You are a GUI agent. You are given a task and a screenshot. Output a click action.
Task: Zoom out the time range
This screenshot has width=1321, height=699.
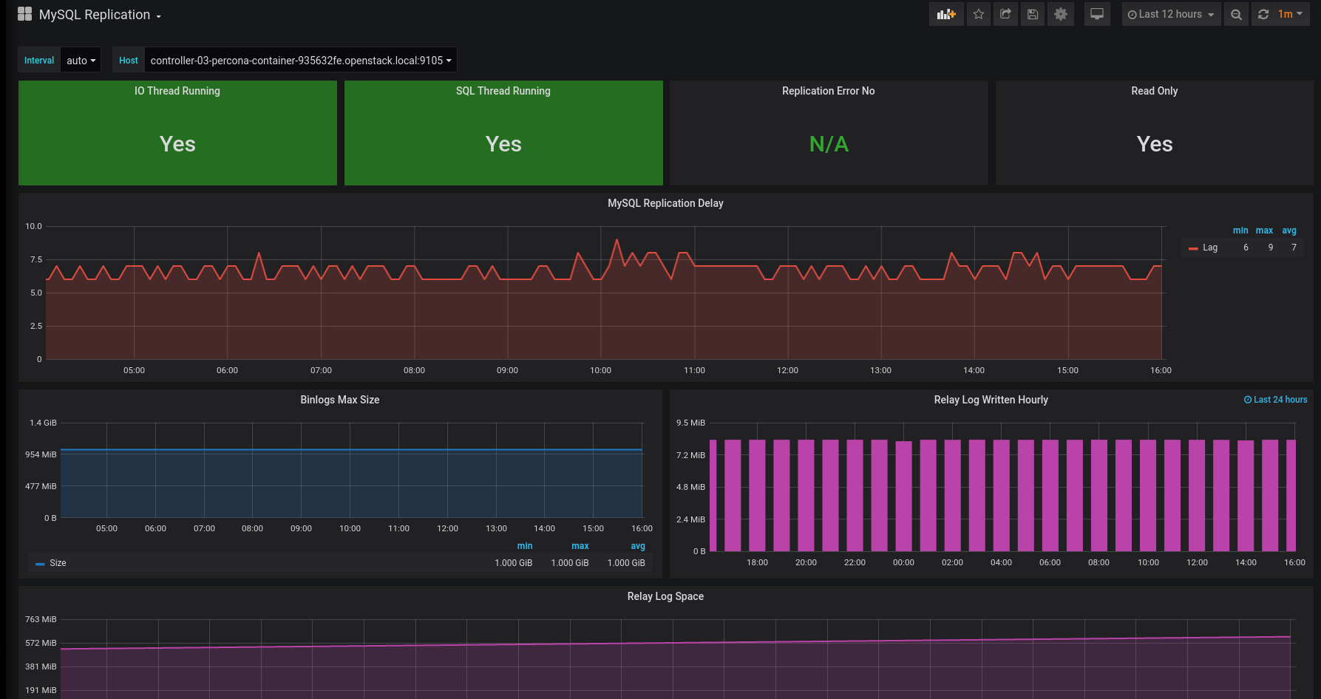tap(1236, 14)
